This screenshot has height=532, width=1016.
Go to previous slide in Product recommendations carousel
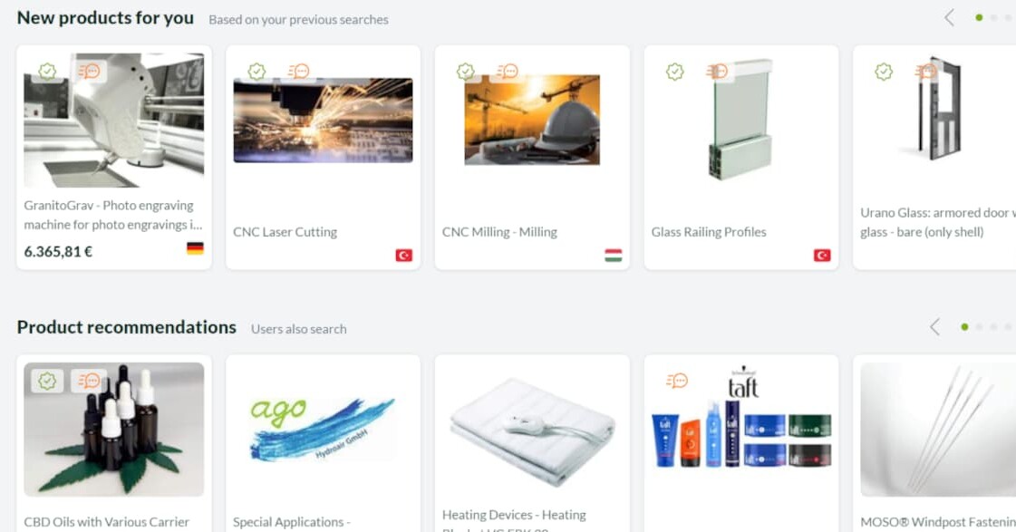tap(934, 327)
